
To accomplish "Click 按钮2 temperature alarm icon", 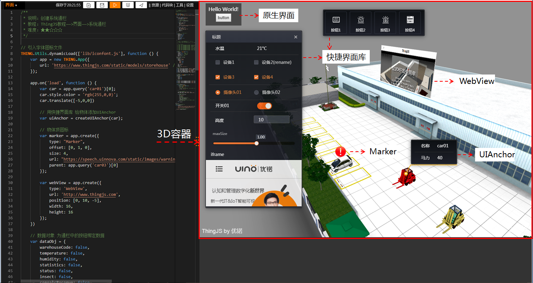I will (x=361, y=23).
